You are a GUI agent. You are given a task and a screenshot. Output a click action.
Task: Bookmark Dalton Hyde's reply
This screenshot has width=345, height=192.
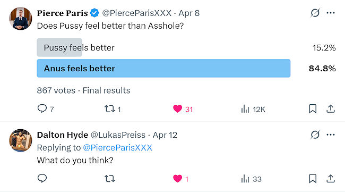[313, 178]
